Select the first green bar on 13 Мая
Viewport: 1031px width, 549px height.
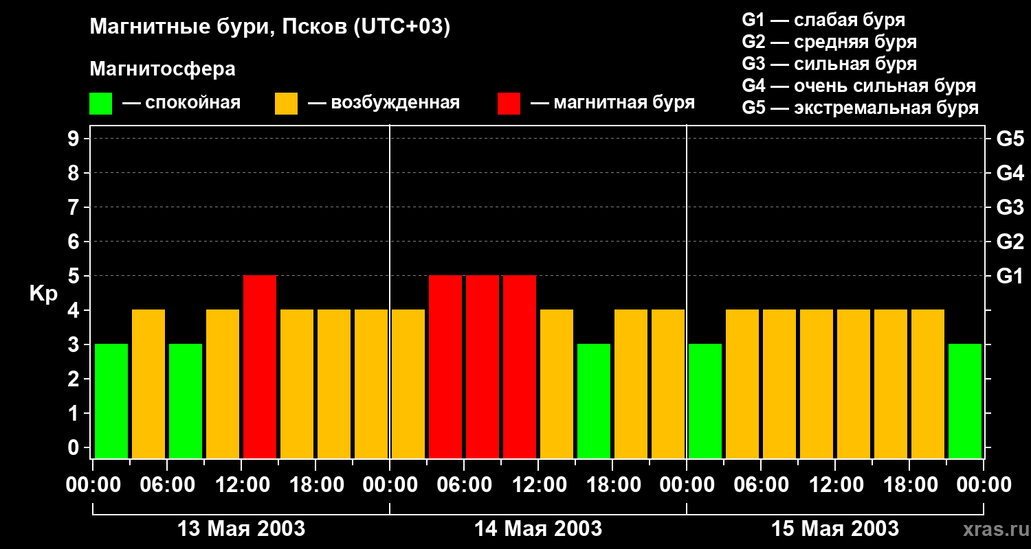pyautogui.click(x=111, y=401)
